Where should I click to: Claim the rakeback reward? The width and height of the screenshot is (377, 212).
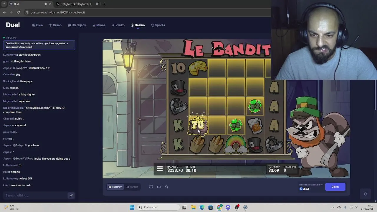point(335,187)
